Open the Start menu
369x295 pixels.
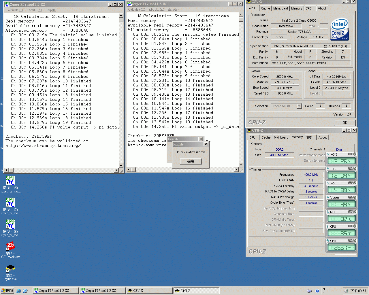click(7, 291)
